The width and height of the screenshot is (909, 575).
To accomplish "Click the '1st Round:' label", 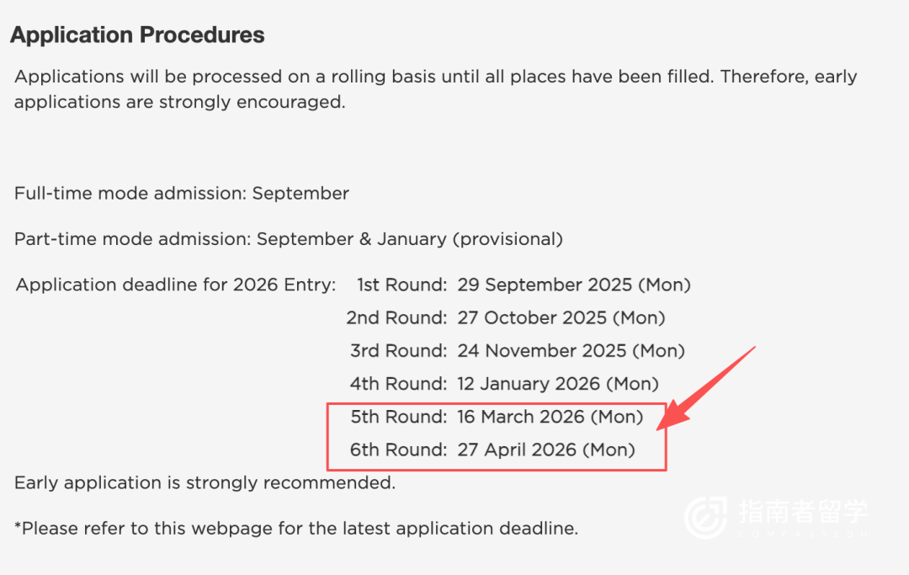I will point(401,285).
